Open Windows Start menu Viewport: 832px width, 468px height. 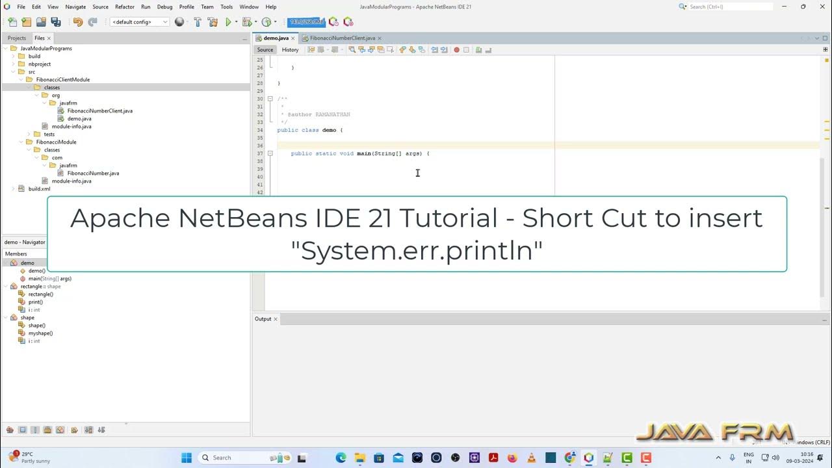(x=187, y=458)
